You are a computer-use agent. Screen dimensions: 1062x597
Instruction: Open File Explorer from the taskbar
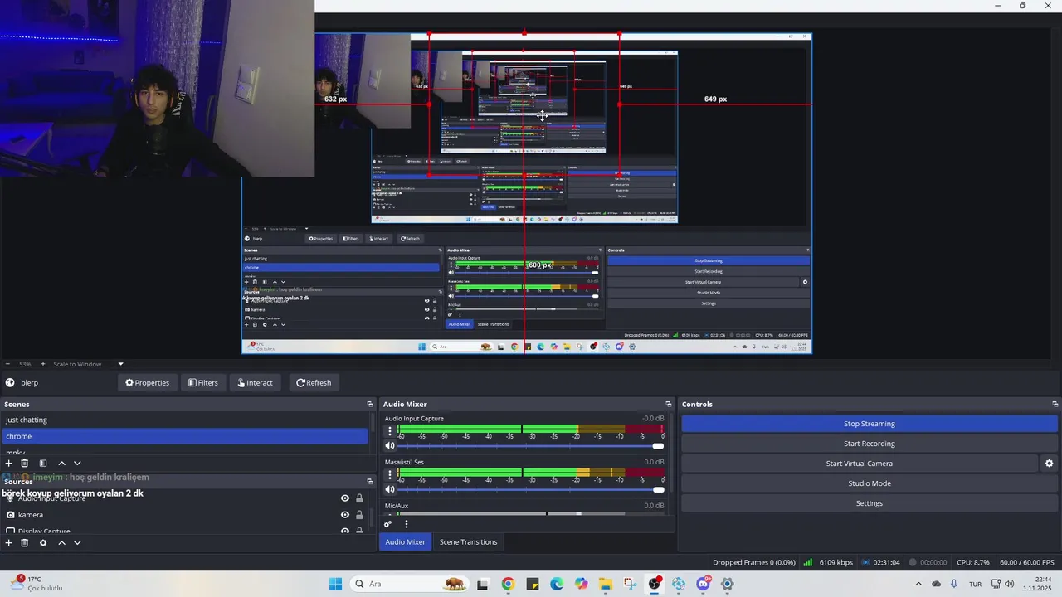(x=606, y=584)
